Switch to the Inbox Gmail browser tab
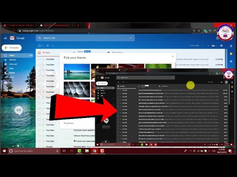Image resolution: width=237 pixels, height=177 pixels. [x=56, y=25]
